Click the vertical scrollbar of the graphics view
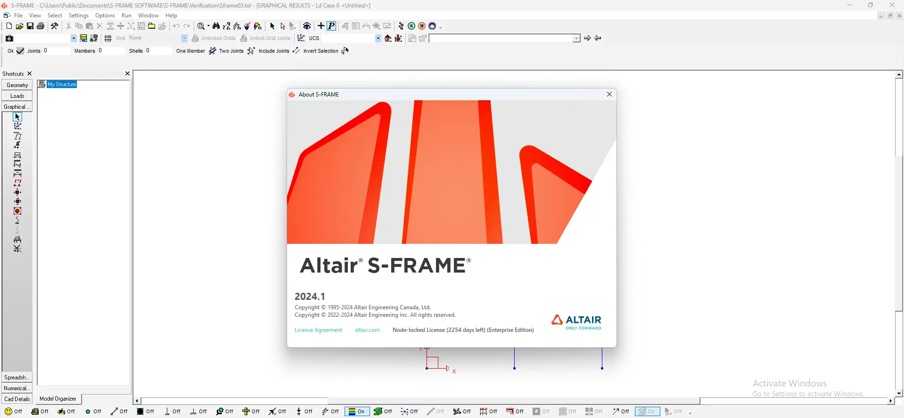Image resolution: width=904 pixels, height=418 pixels. tap(899, 233)
